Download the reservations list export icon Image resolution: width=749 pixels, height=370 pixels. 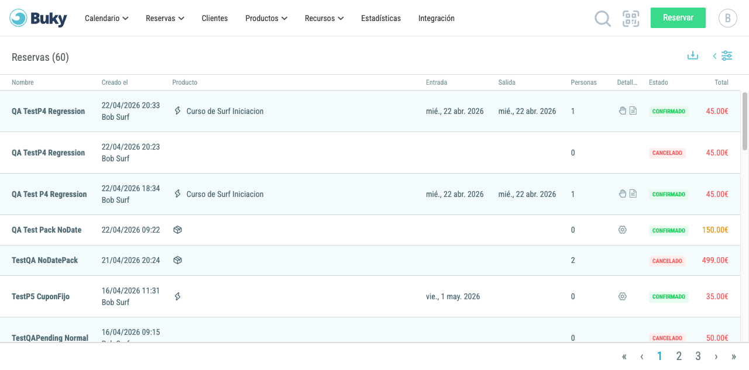[693, 56]
